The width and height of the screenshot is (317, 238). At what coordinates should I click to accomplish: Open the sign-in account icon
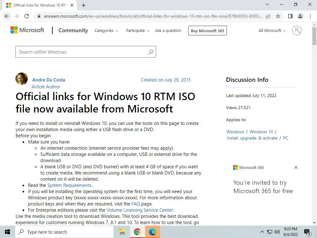(x=297, y=30)
